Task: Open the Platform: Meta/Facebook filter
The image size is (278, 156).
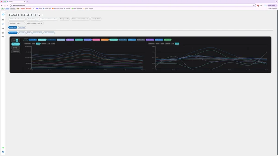Action: coord(17,19)
